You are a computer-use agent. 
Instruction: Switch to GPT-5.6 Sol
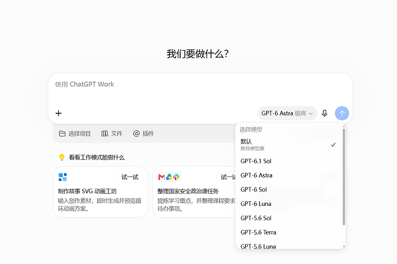point(289,218)
